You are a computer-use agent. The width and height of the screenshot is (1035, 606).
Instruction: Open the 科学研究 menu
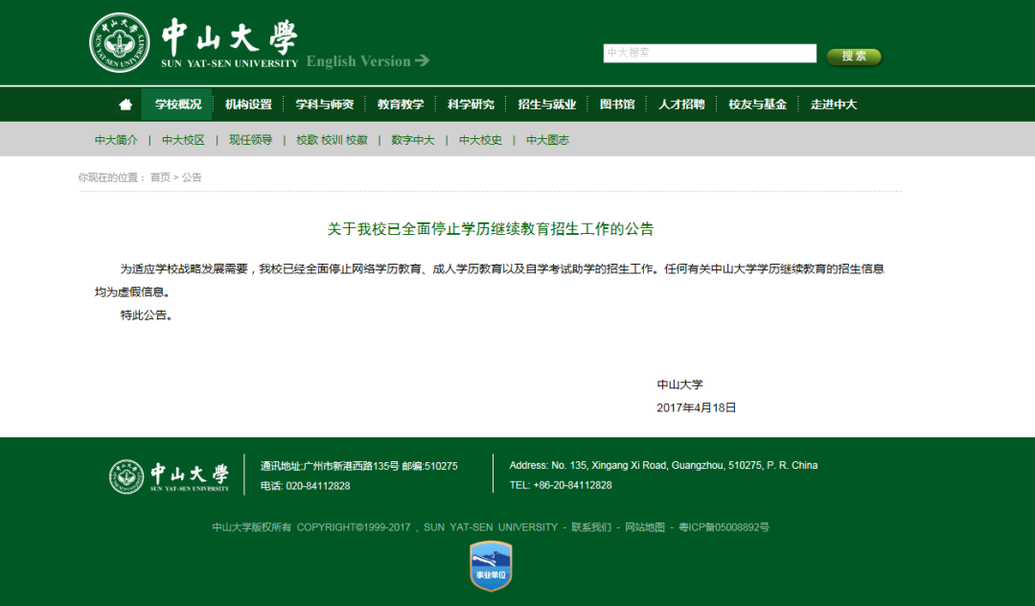[471, 105]
